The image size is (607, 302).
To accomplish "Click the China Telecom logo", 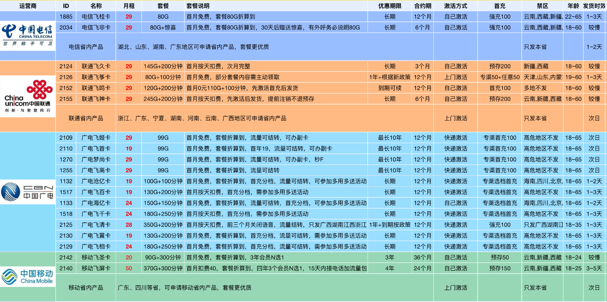I will 28,36.
